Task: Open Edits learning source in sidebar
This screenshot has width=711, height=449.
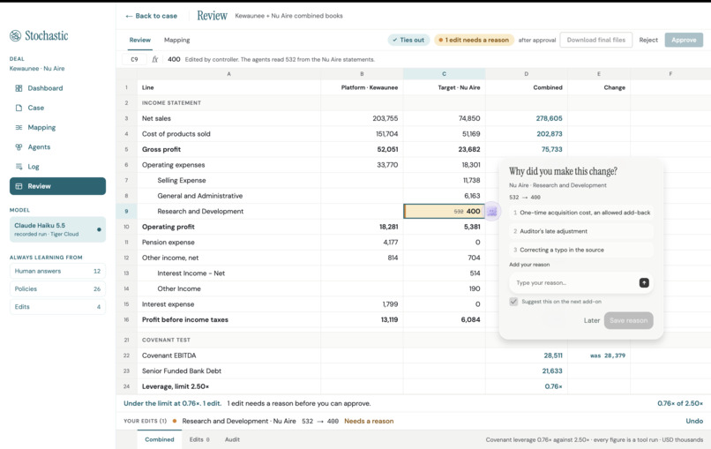Action: tap(57, 307)
